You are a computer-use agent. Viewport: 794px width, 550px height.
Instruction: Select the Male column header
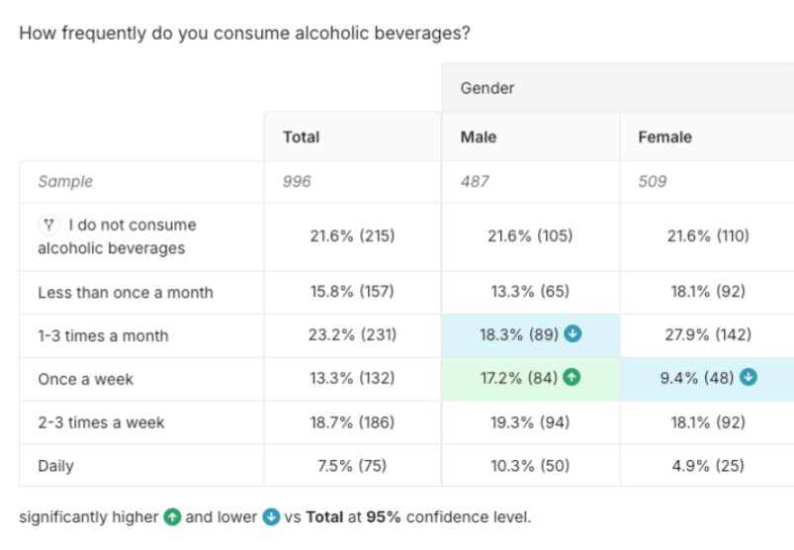(x=479, y=137)
